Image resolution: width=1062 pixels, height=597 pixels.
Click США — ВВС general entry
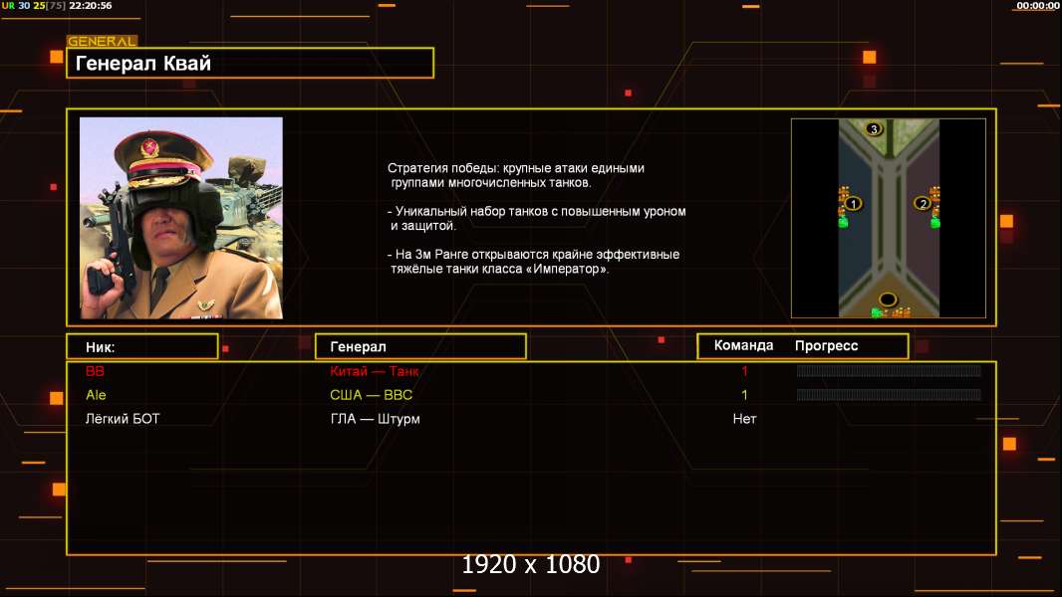click(372, 395)
